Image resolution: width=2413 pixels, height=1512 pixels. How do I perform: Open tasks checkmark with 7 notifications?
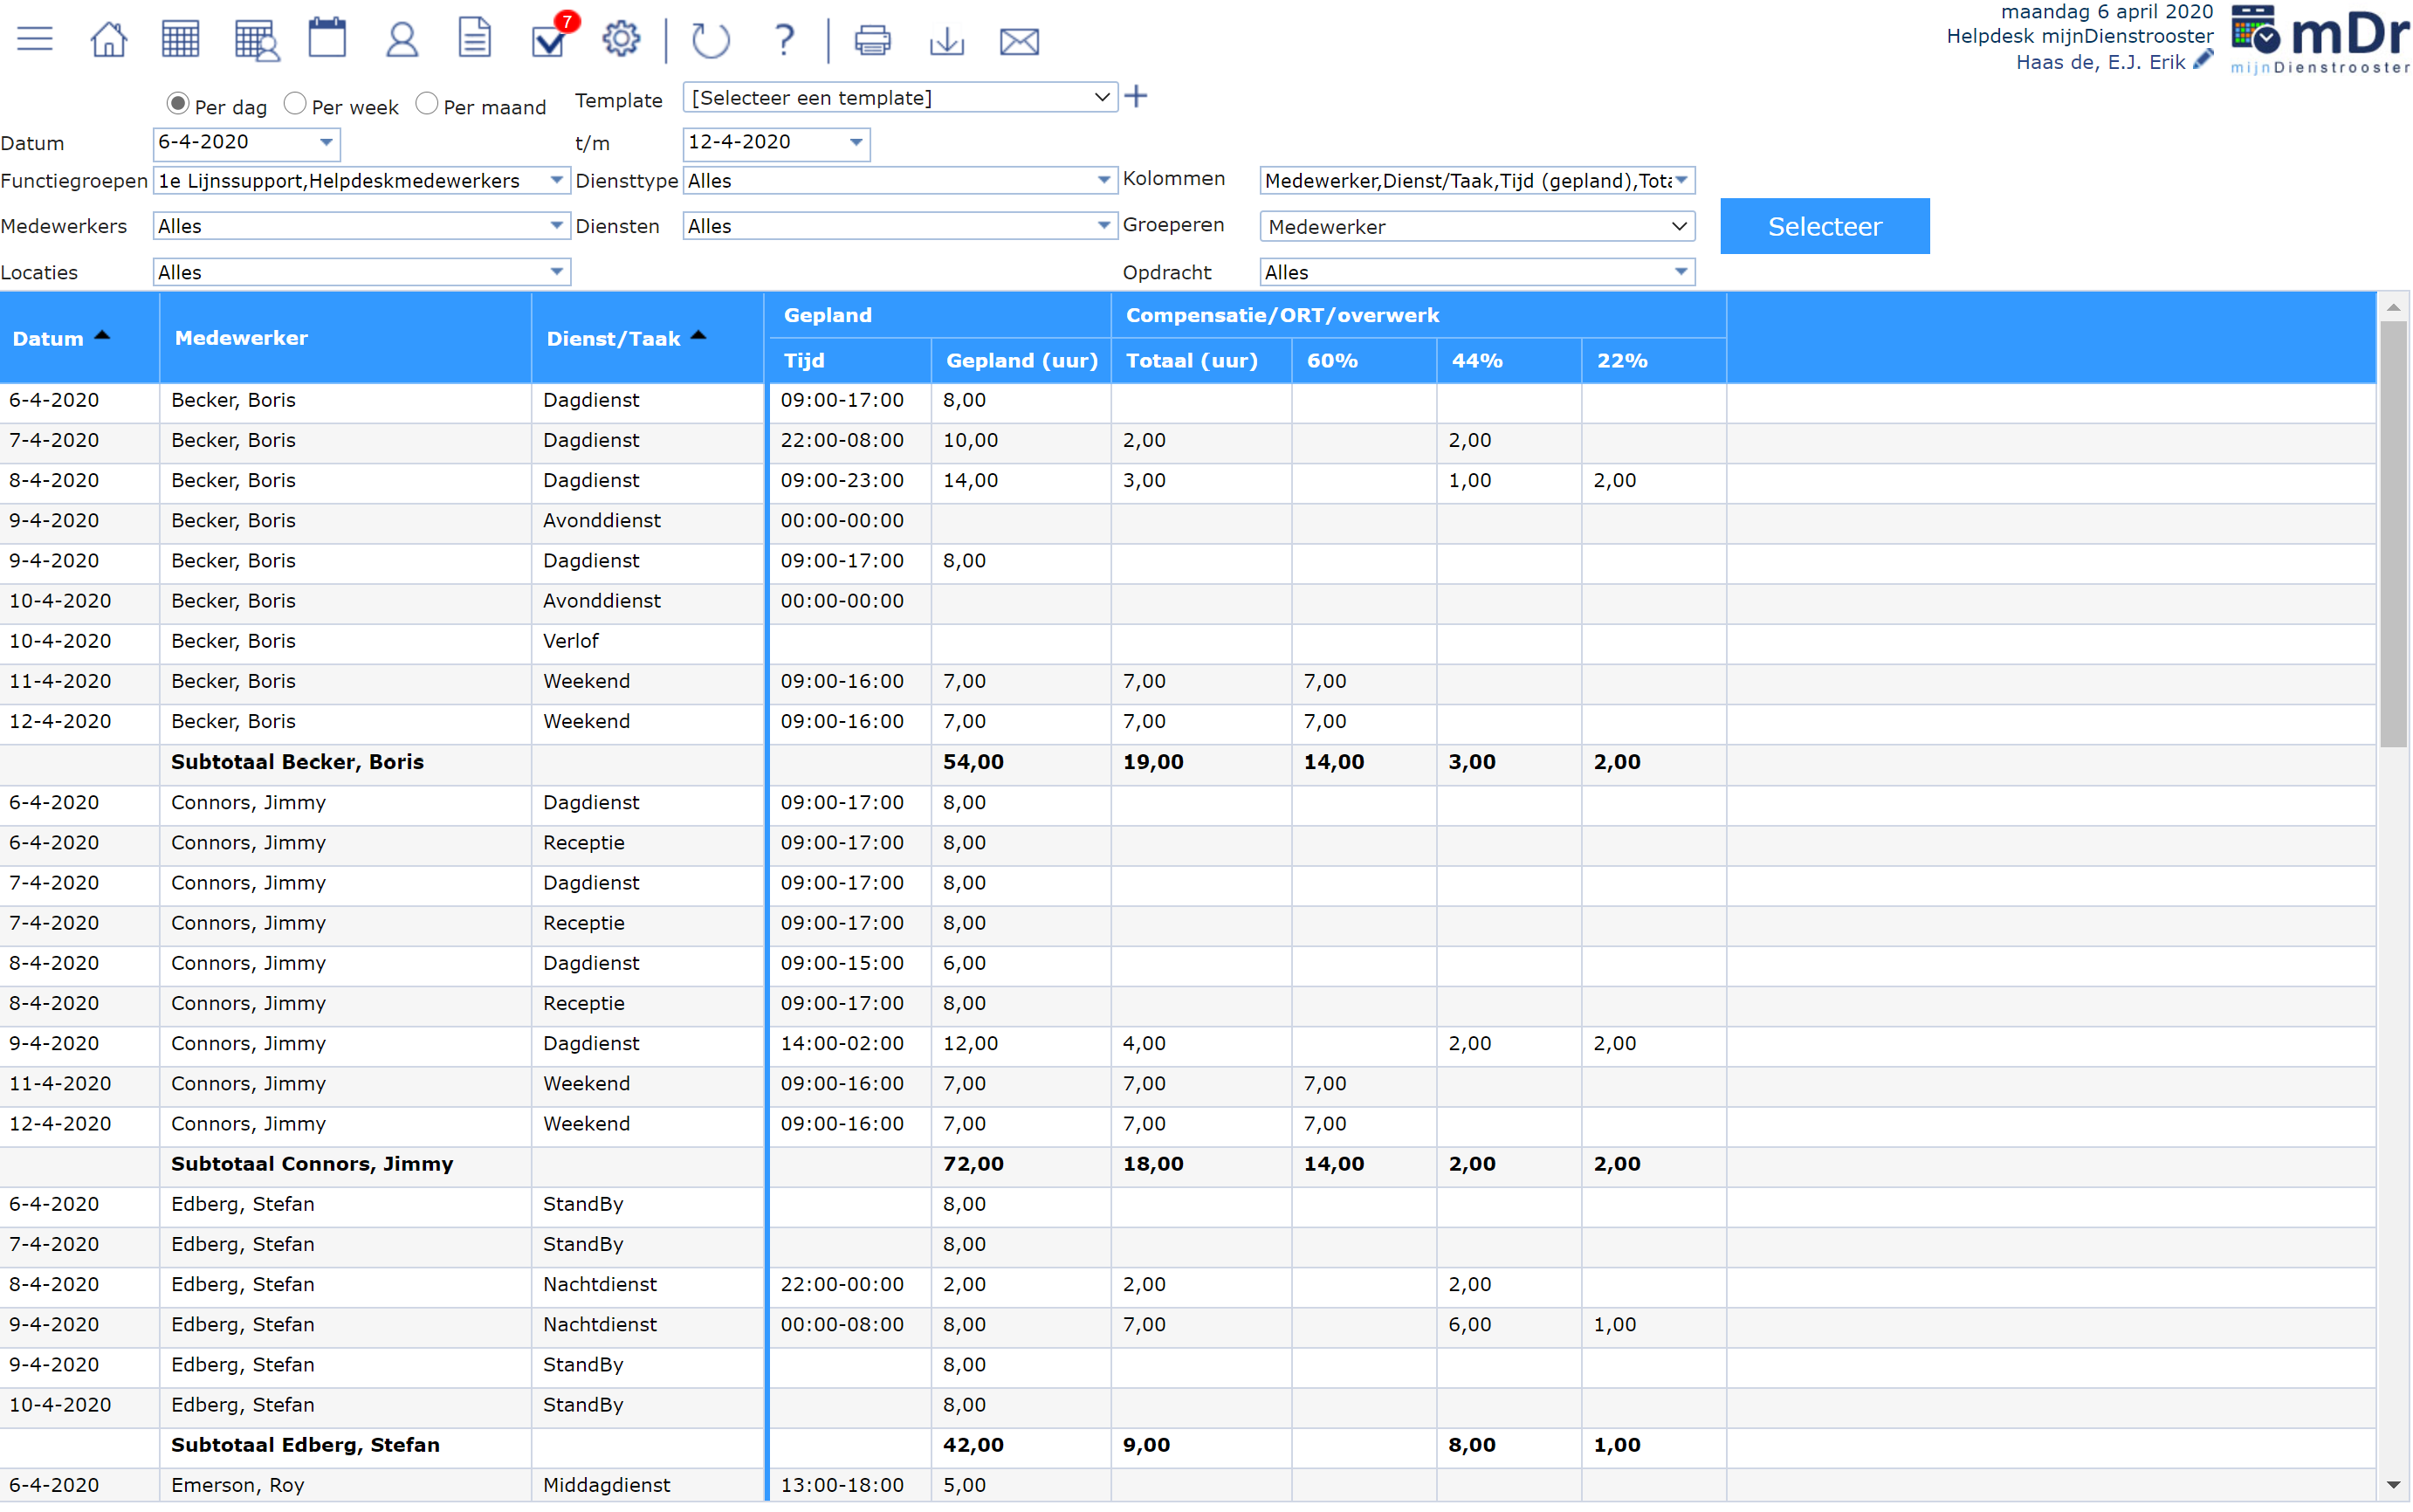pos(554,36)
